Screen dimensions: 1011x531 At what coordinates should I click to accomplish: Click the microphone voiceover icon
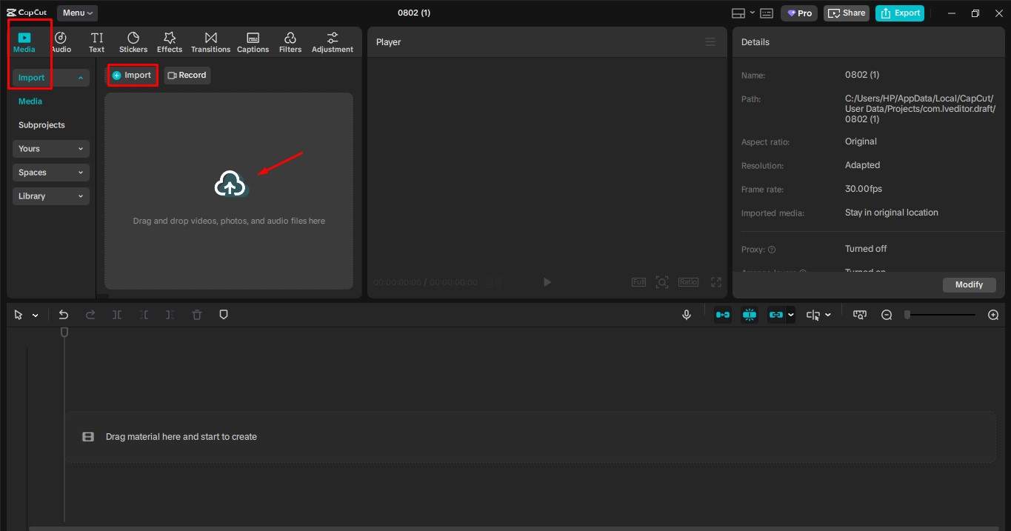pyautogui.click(x=687, y=315)
